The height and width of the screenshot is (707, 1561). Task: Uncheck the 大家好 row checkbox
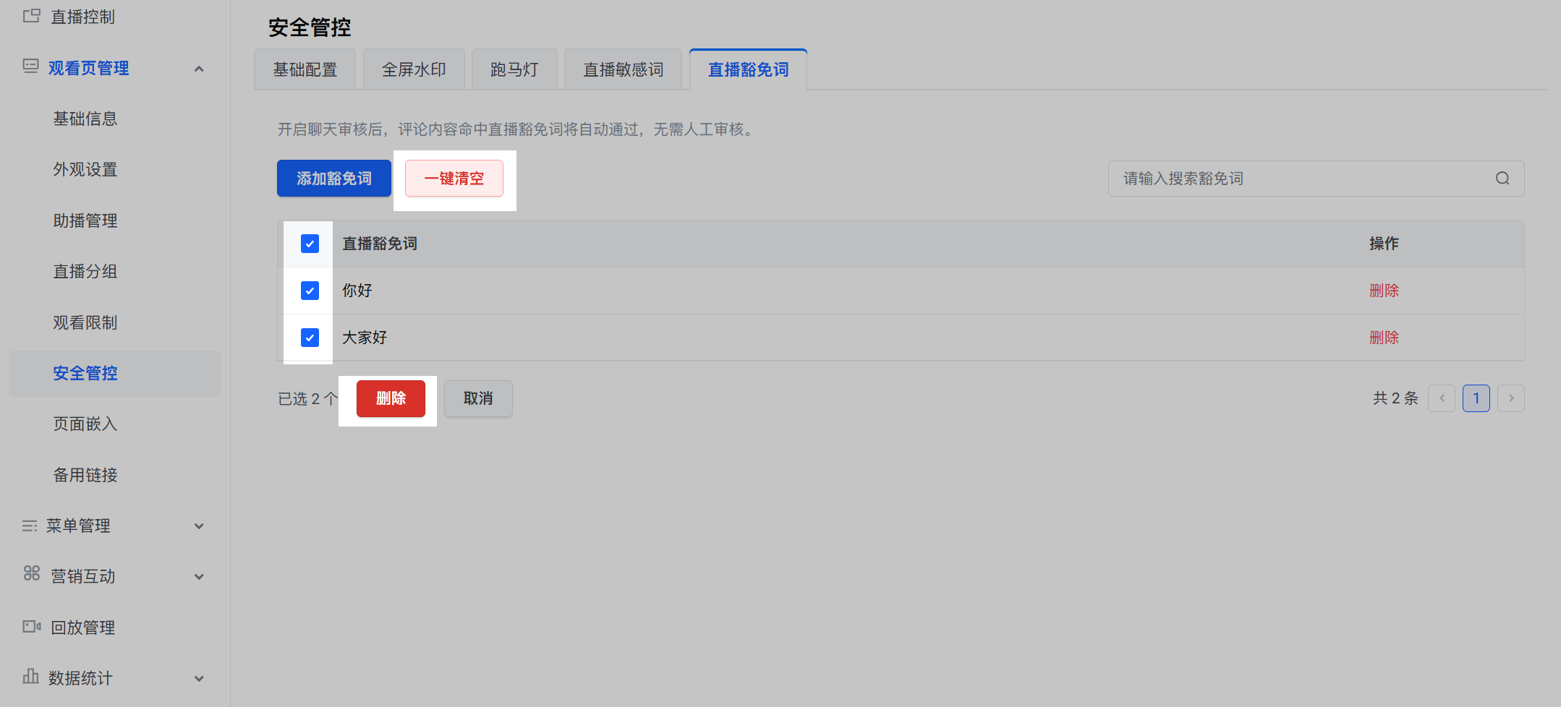point(310,338)
